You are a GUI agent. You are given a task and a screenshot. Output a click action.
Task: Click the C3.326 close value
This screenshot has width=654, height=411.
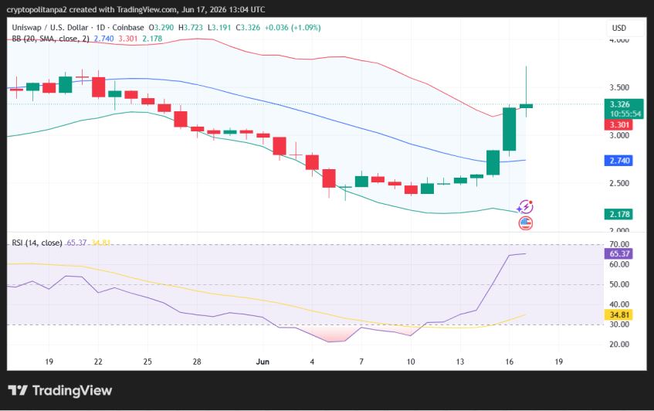pos(248,28)
